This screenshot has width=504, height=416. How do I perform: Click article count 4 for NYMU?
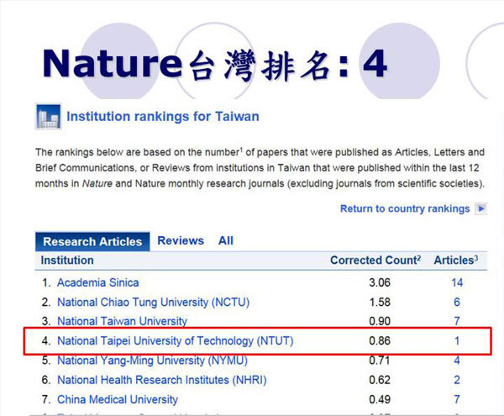[457, 361]
